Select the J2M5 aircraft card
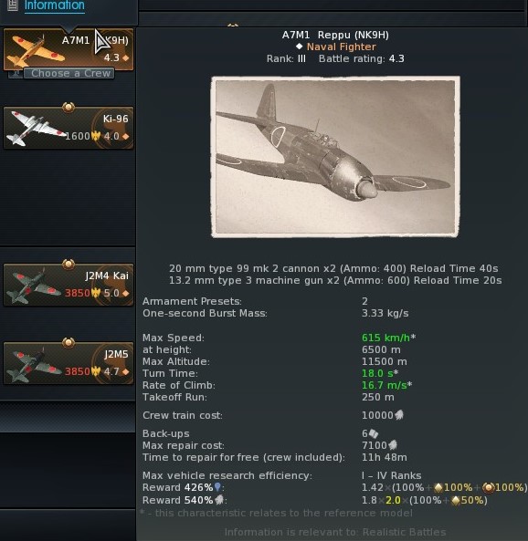Viewport: 528px width, 541px height. click(x=69, y=363)
